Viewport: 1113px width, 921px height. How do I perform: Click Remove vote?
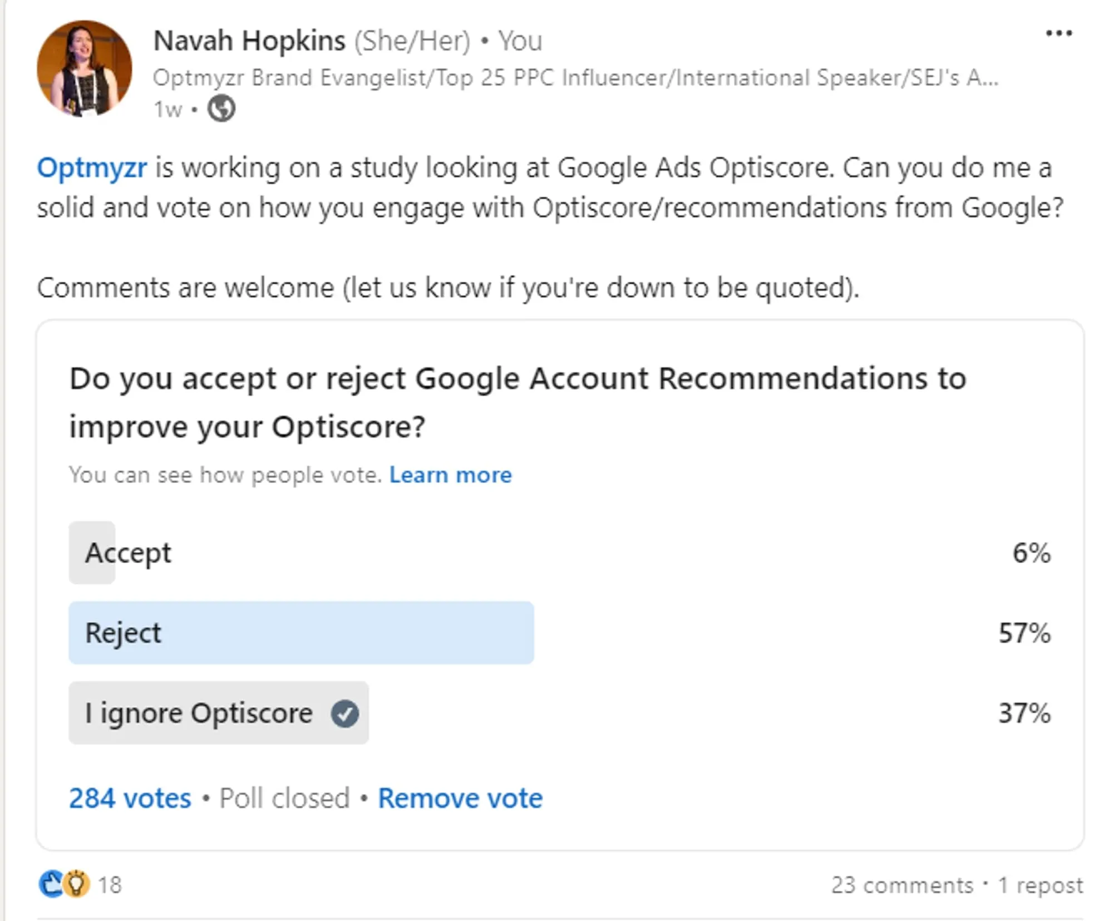tap(460, 798)
